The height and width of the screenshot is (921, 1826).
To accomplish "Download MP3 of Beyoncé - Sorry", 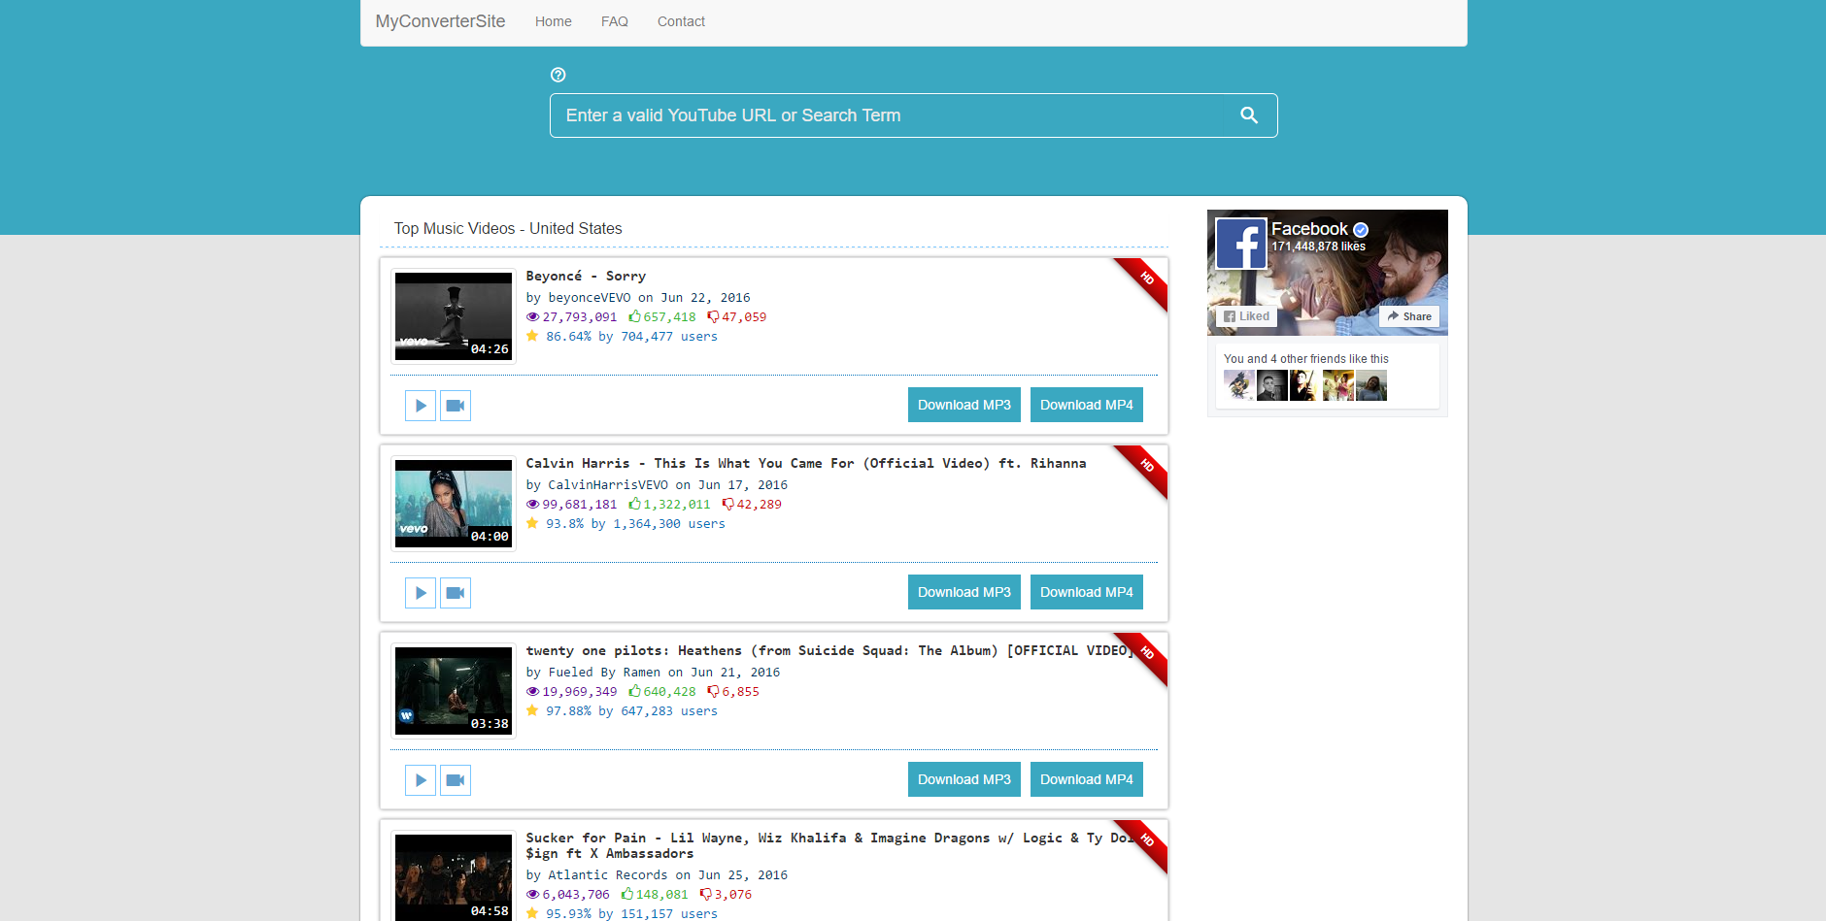I will [x=964, y=405].
